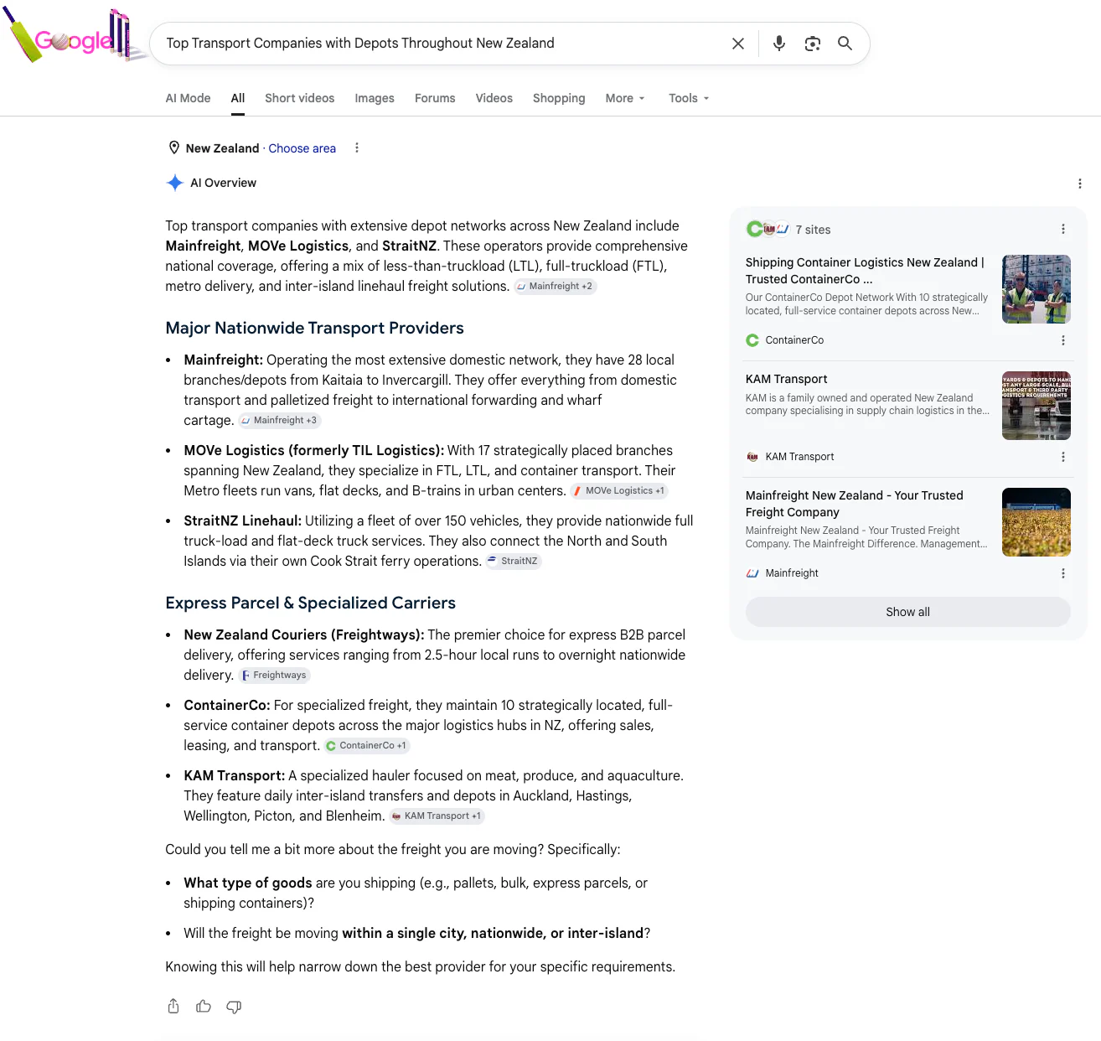Open options menu for Mainfreight source
Screen dimensions: 1101x1041
(1063, 573)
